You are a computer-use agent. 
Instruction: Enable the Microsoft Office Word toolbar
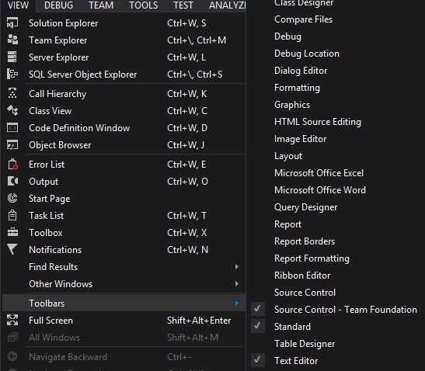pos(320,190)
